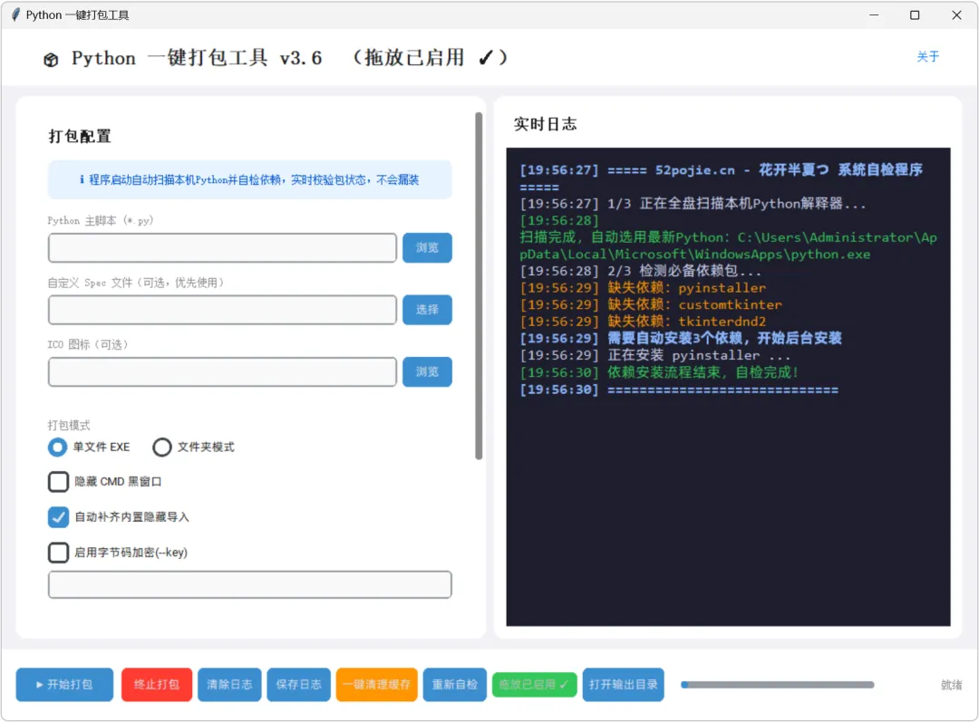Click the bottom progress bar

pos(778,685)
